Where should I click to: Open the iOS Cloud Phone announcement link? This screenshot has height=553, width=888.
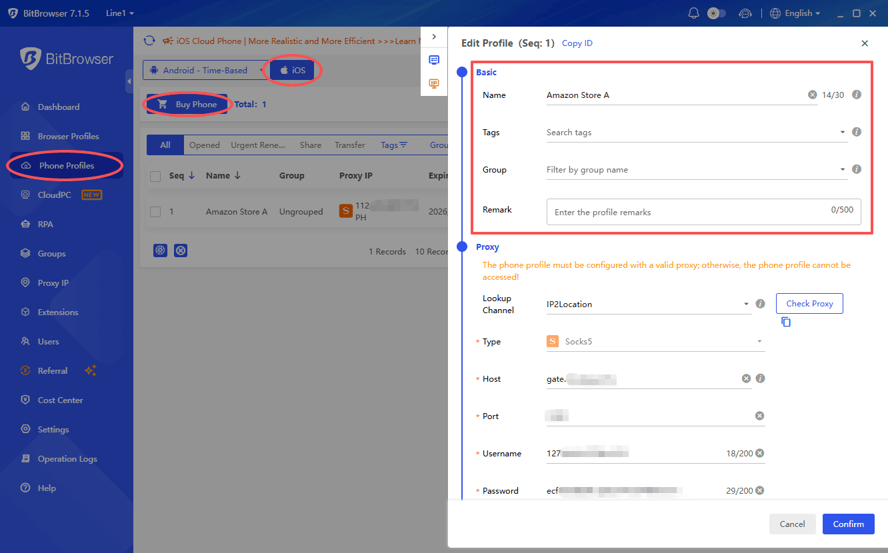296,41
